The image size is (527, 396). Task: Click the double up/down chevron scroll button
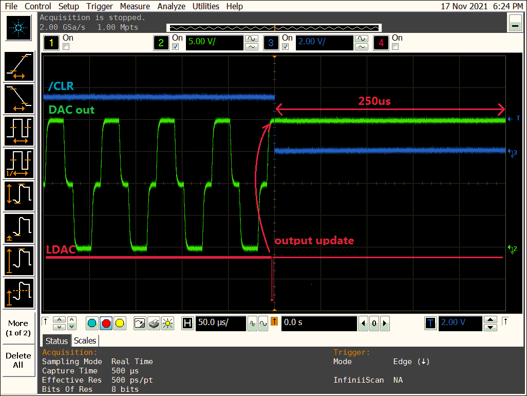pos(60,323)
